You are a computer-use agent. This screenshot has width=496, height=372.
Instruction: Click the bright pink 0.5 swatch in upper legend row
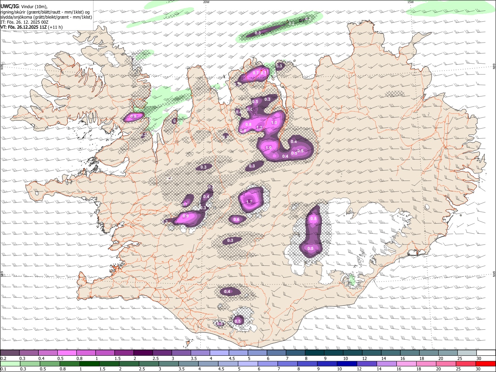67,353
